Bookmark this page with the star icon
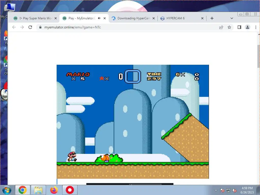The image size is (260, 195). [x=229, y=27]
